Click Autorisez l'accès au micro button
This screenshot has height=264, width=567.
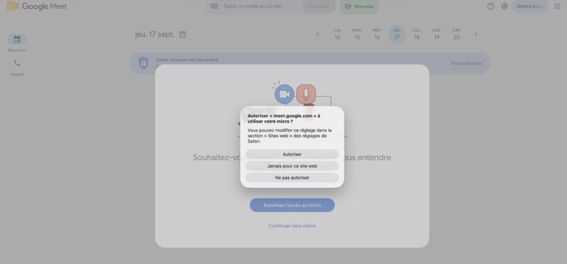(x=292, y=205)
